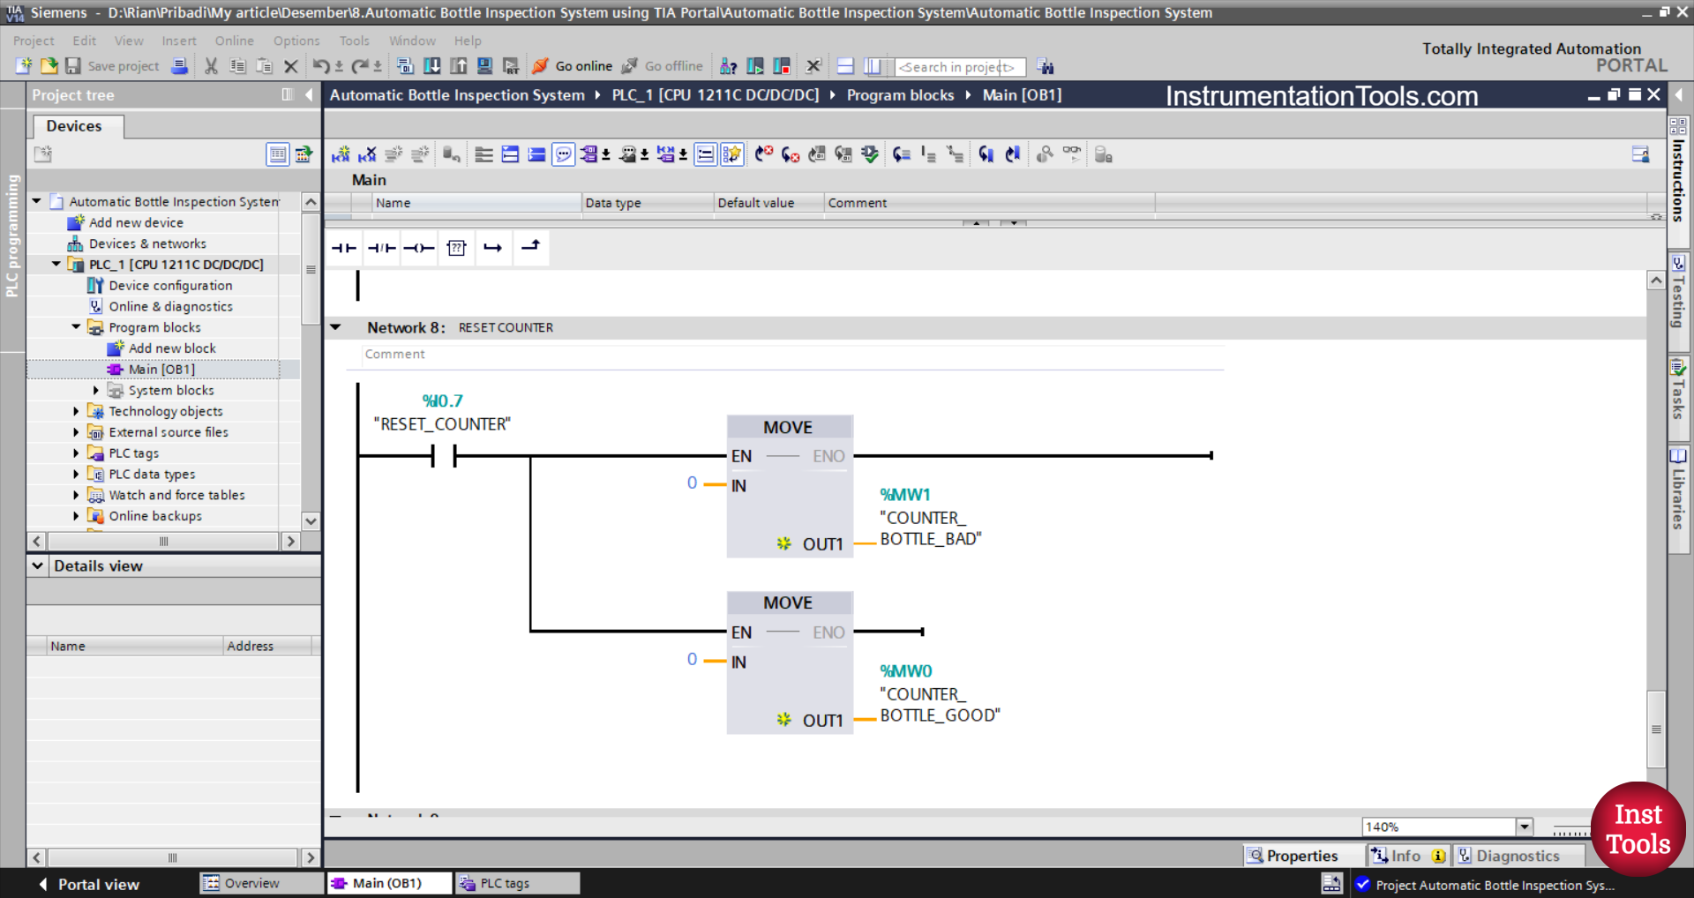Image resolution: width=1694 pixels, height=898 pixels.
Task: Insert a normally closed contact
Action: [381, 248]
